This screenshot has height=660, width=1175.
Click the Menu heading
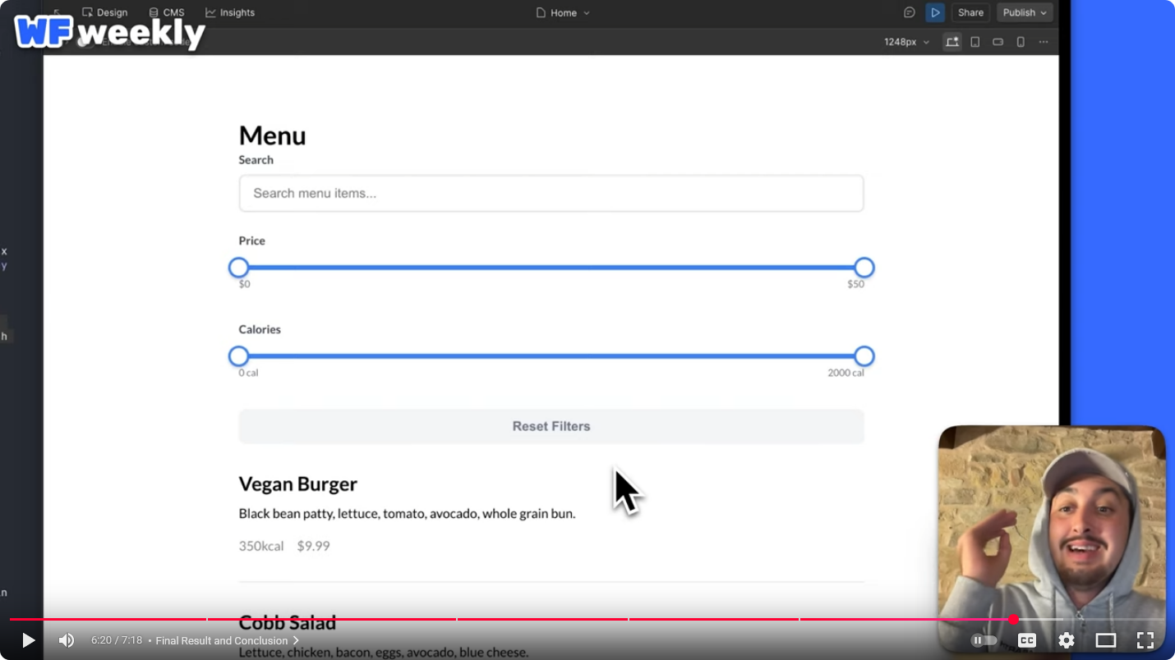coord(272,135)
